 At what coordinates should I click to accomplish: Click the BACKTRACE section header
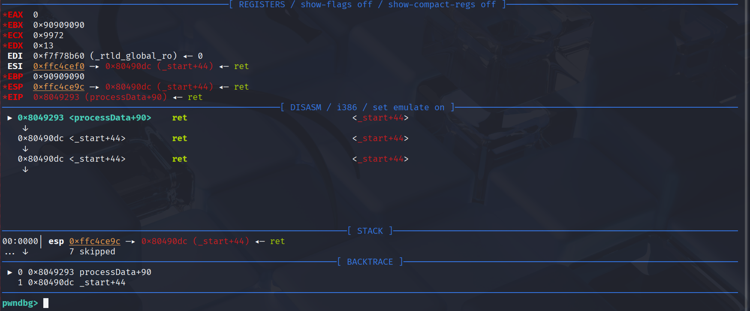tap(370, 262)
